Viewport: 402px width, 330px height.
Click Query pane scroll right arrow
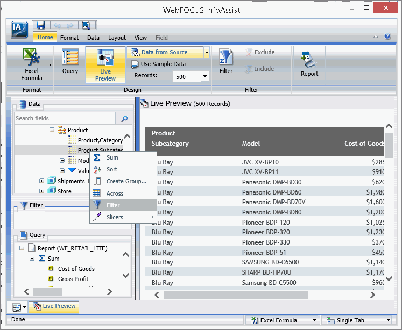pos(109,291)
